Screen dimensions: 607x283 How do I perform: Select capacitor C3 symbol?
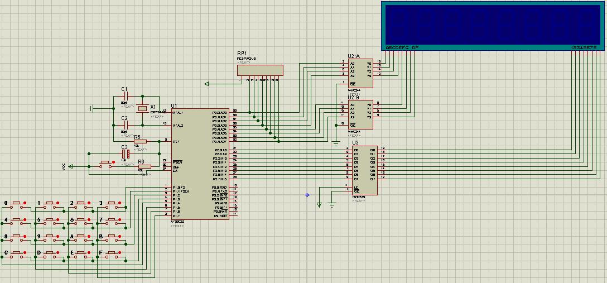coord(126,153)
